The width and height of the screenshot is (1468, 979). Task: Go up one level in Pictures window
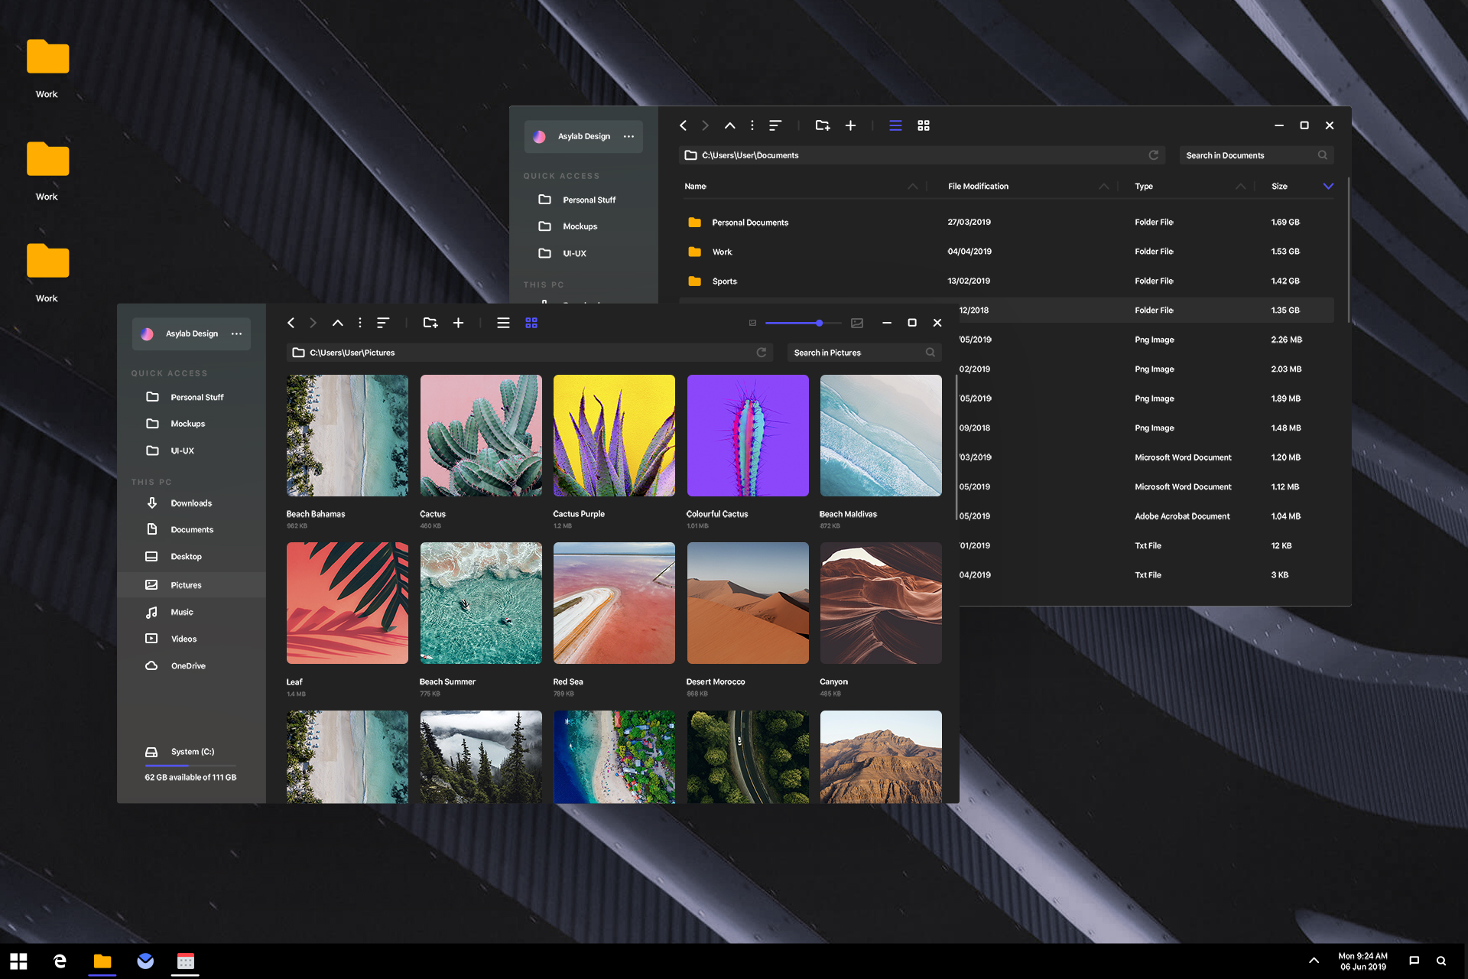(337, 323)
